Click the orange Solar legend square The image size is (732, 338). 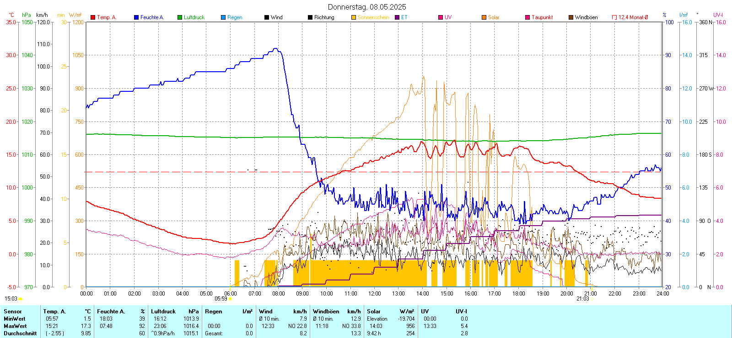point(484,17)
